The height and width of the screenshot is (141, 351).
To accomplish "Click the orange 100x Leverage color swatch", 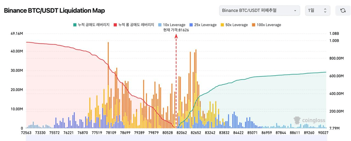I will click(x=253, y=25).
